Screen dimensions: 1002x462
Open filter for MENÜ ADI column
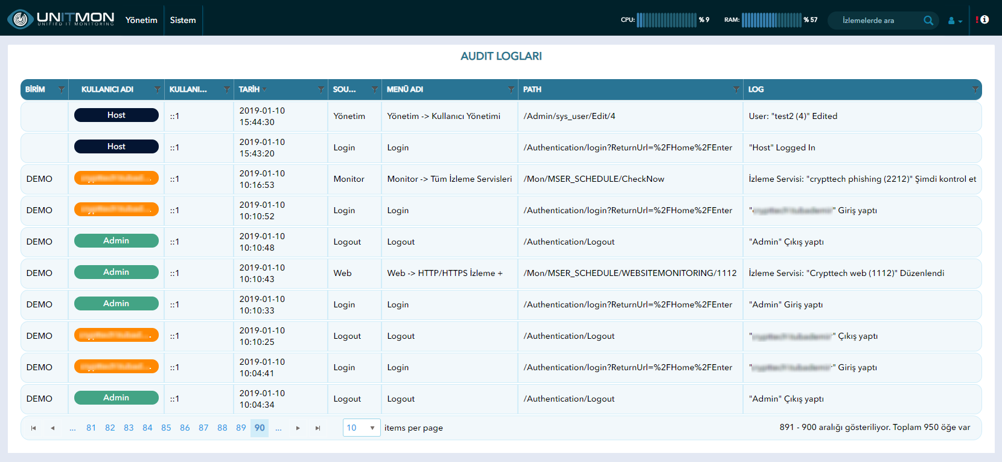click(x=511, y=89)
